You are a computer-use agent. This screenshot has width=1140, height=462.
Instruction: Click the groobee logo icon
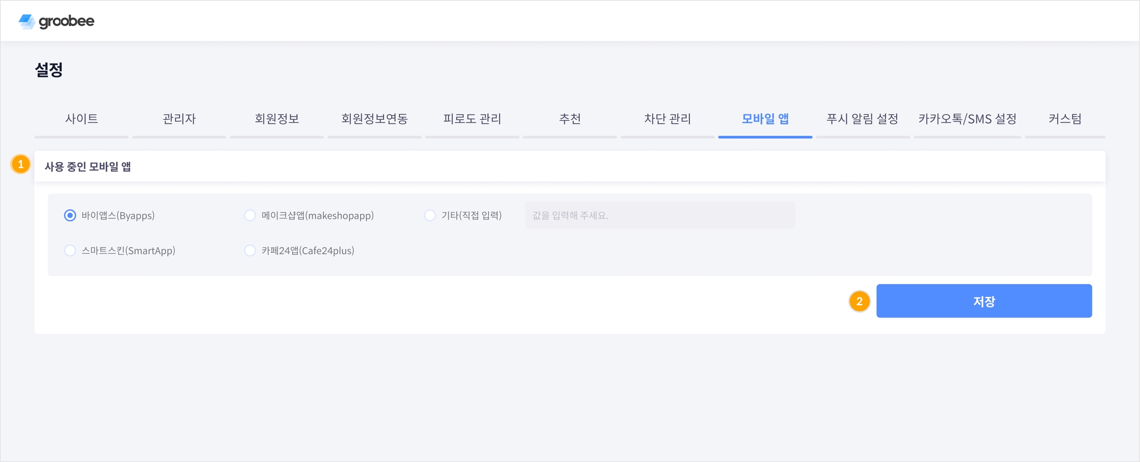point(27,21)
